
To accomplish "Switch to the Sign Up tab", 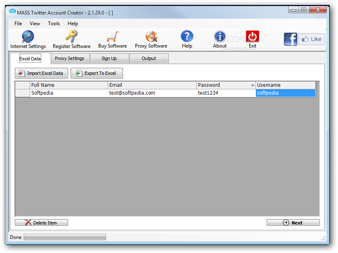I will tap(109, 59).
